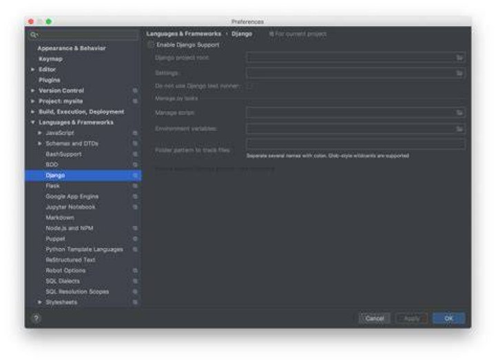Expand the Version Control section

33,90
